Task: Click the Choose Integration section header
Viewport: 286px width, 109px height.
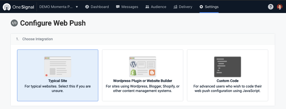Action: point(143,39)
